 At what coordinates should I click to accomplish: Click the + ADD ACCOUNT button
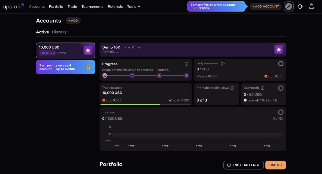tap(266, 6)
